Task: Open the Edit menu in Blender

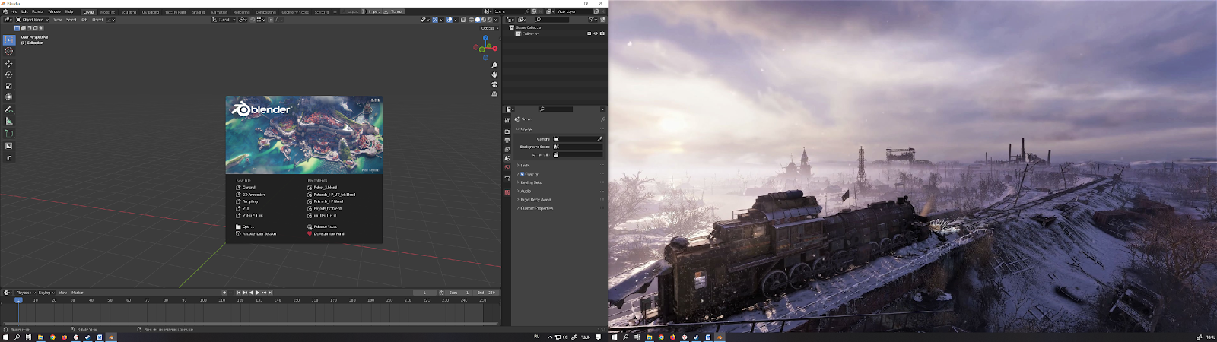Action: point(24,11)
